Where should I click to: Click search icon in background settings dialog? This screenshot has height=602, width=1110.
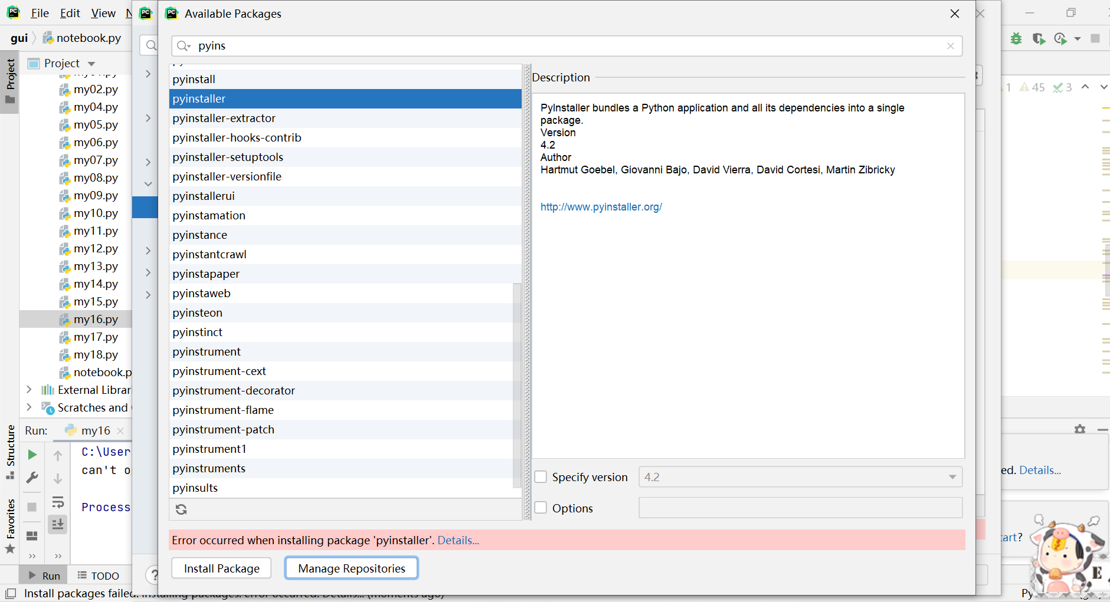point(151,45)
